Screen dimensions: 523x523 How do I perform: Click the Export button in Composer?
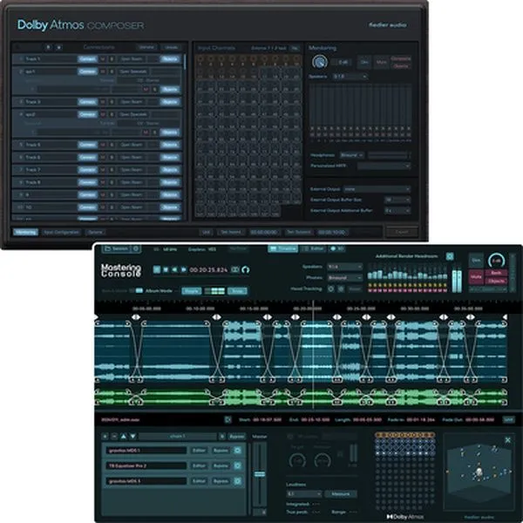point(402,232)
